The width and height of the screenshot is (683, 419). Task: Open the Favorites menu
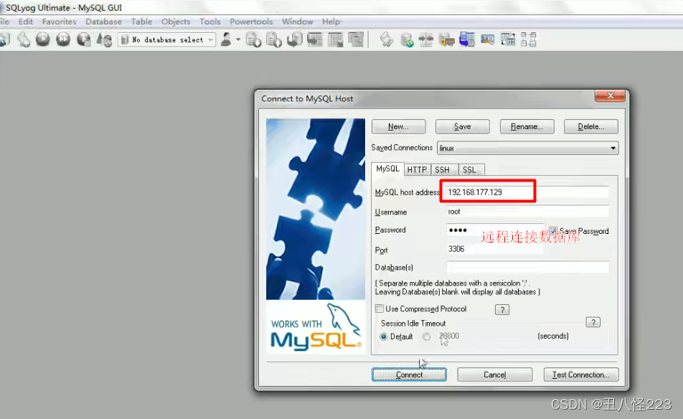[x=60, y=22]
